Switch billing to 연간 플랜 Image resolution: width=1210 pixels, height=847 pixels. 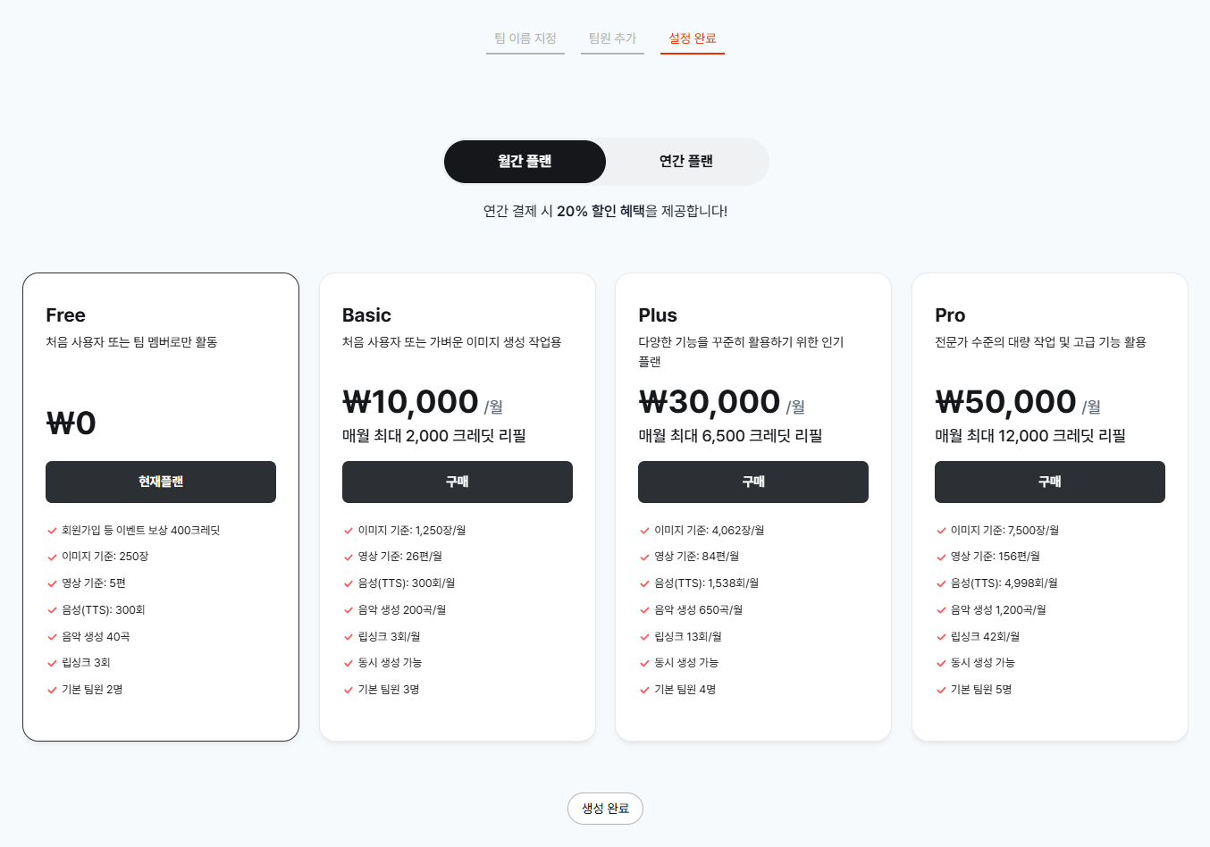coord(686,162)
